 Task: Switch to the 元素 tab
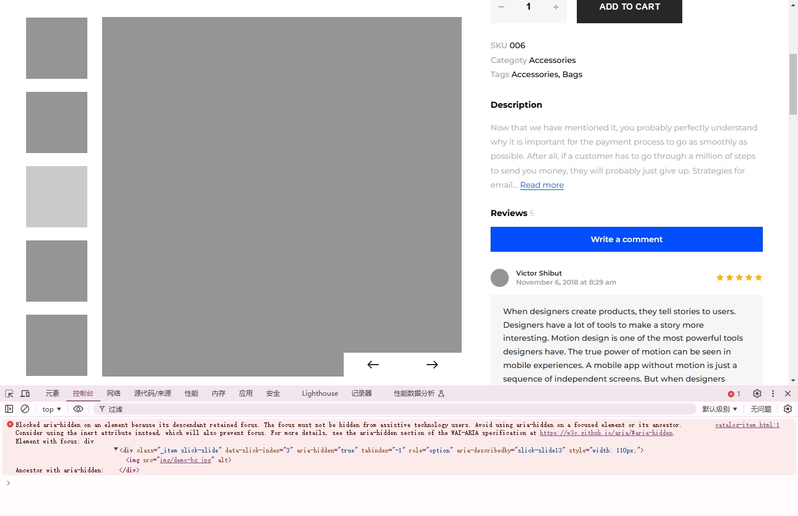52,394
